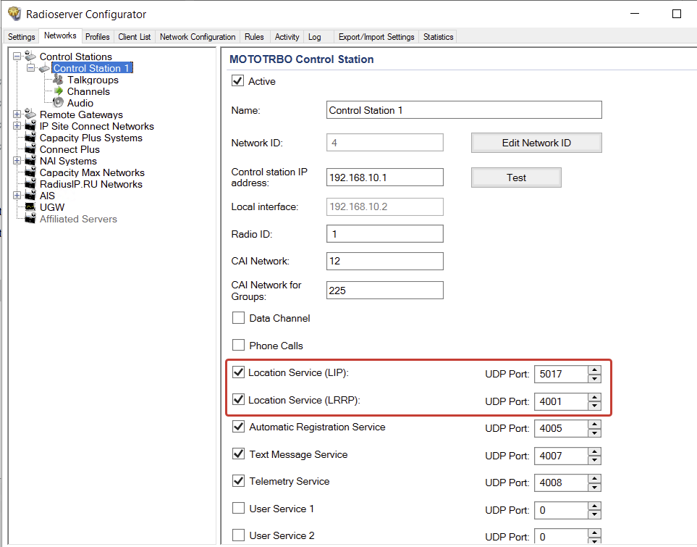Click the CAI Network input field
The height and width of the screenshot is (547, 697).
coord(384,261)
